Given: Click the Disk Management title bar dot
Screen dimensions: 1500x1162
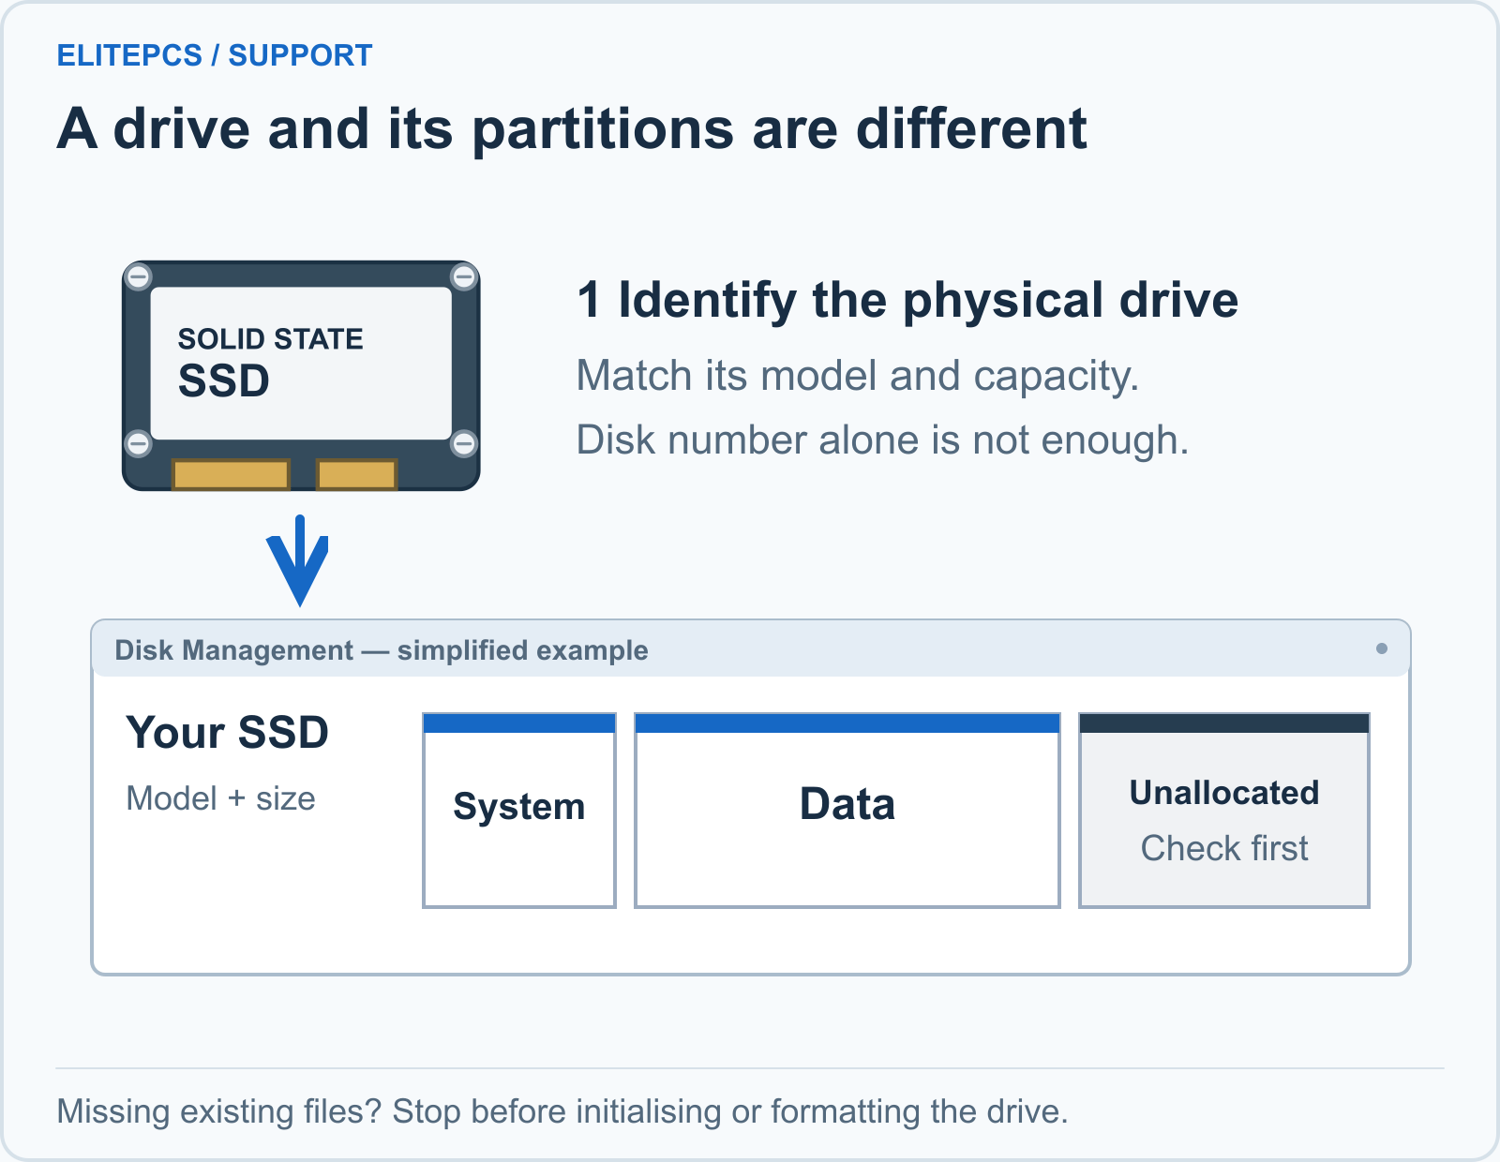Looking at the screenshot, I should [1381, 648].
